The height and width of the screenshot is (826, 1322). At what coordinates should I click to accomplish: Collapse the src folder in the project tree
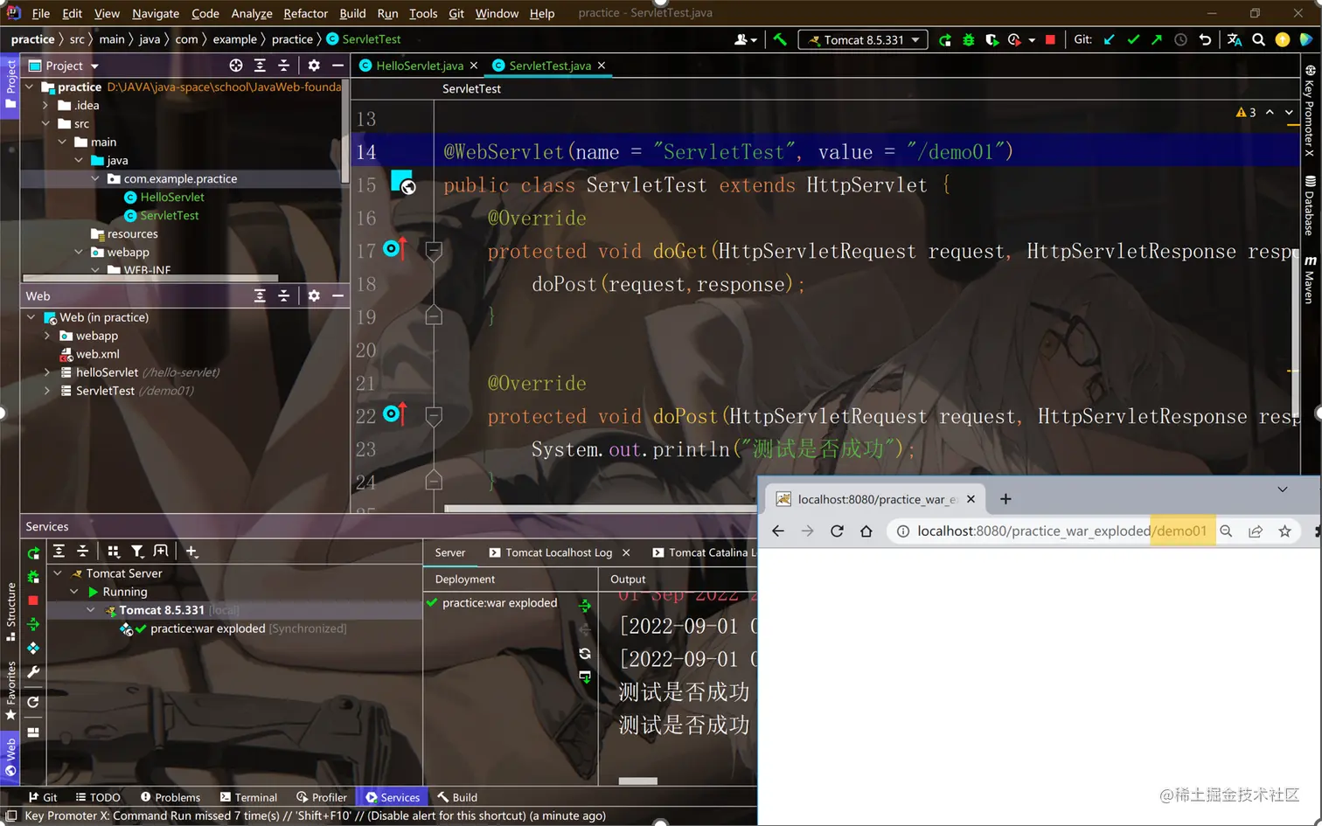pos(45,123)
